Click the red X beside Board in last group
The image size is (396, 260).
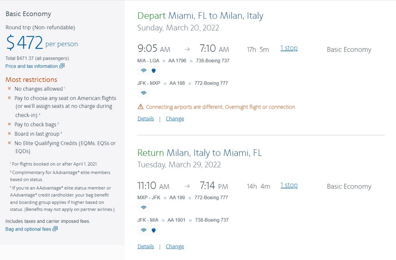click(10, 133)
